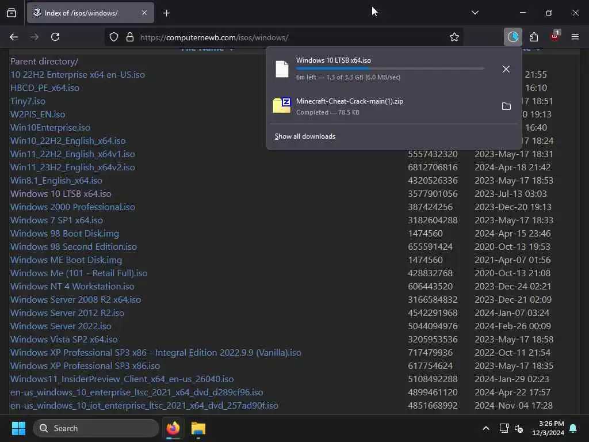589x442 pixels.
Task: Click Windows Server 2008 R2 x64.iso
Action: click(75, 299)
